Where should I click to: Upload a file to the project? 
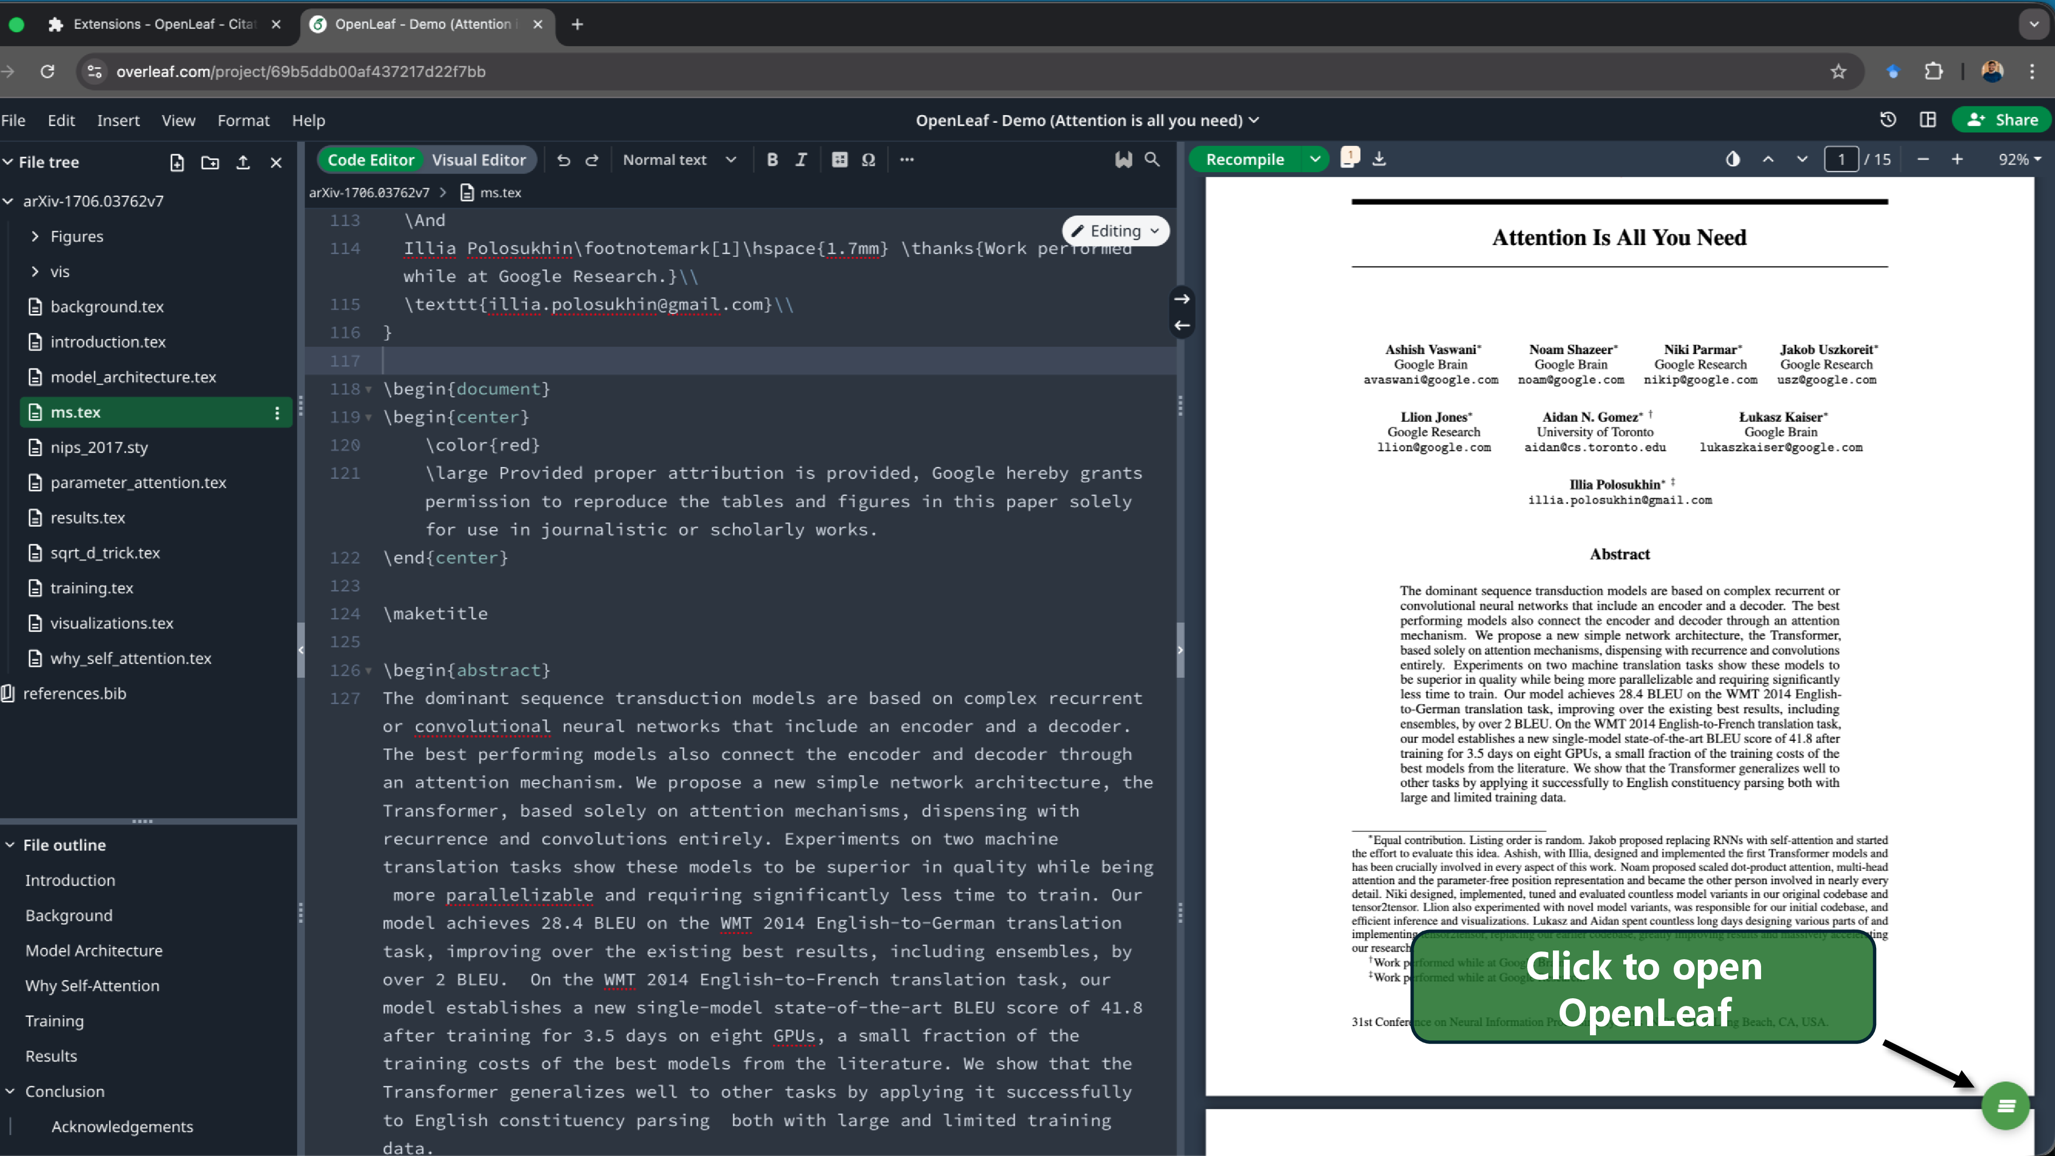[243, 163]
